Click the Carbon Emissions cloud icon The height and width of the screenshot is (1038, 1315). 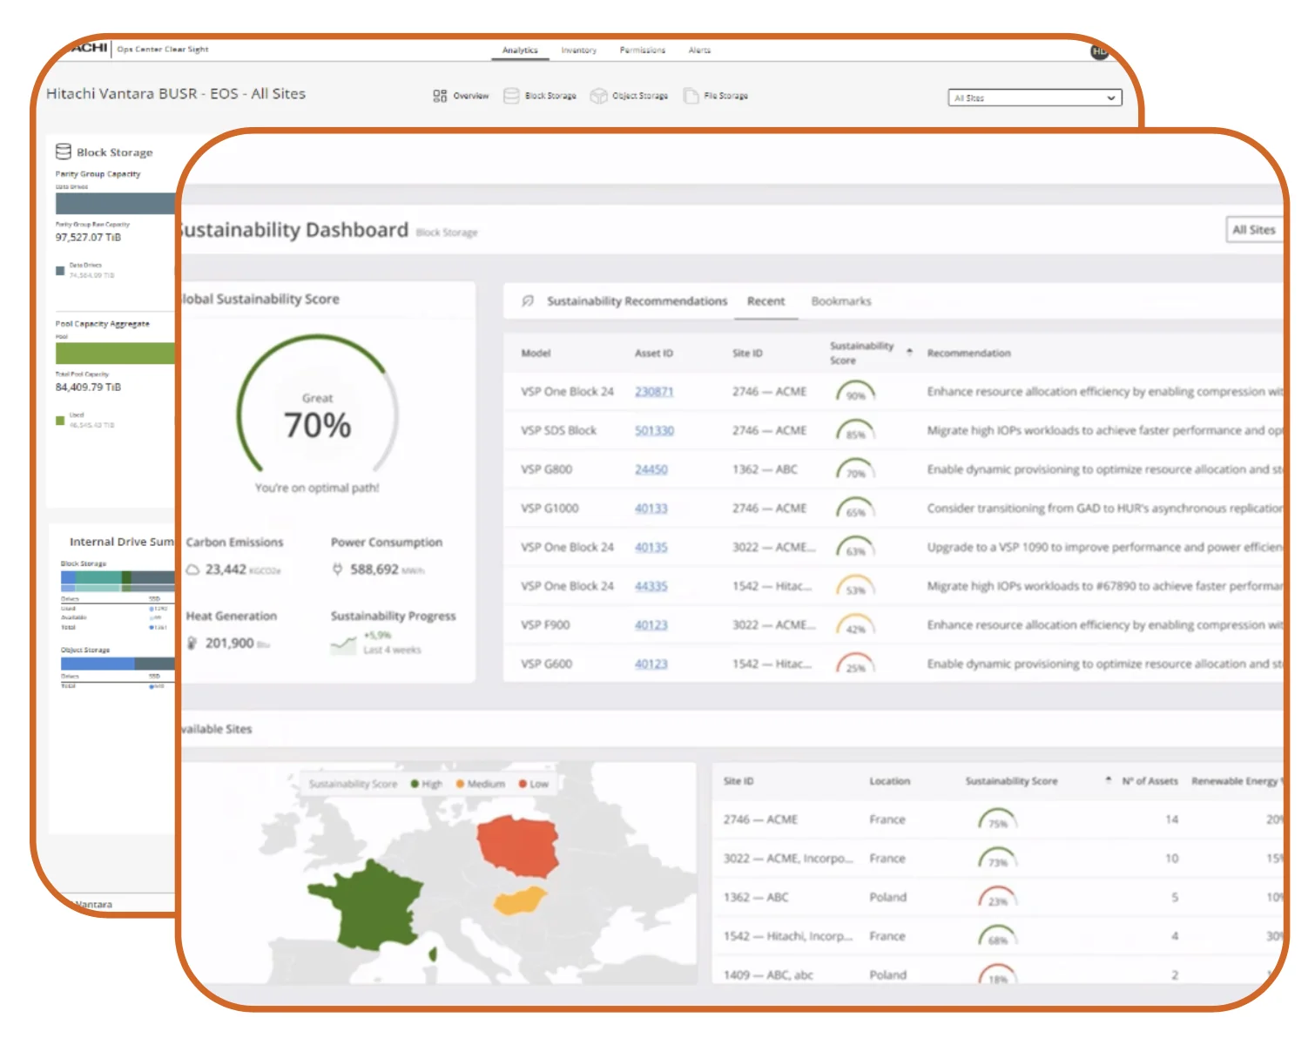[x=193, y=570]
